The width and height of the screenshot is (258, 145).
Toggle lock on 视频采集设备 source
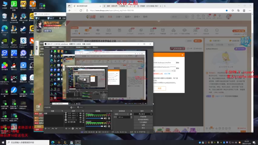point(83,120)
